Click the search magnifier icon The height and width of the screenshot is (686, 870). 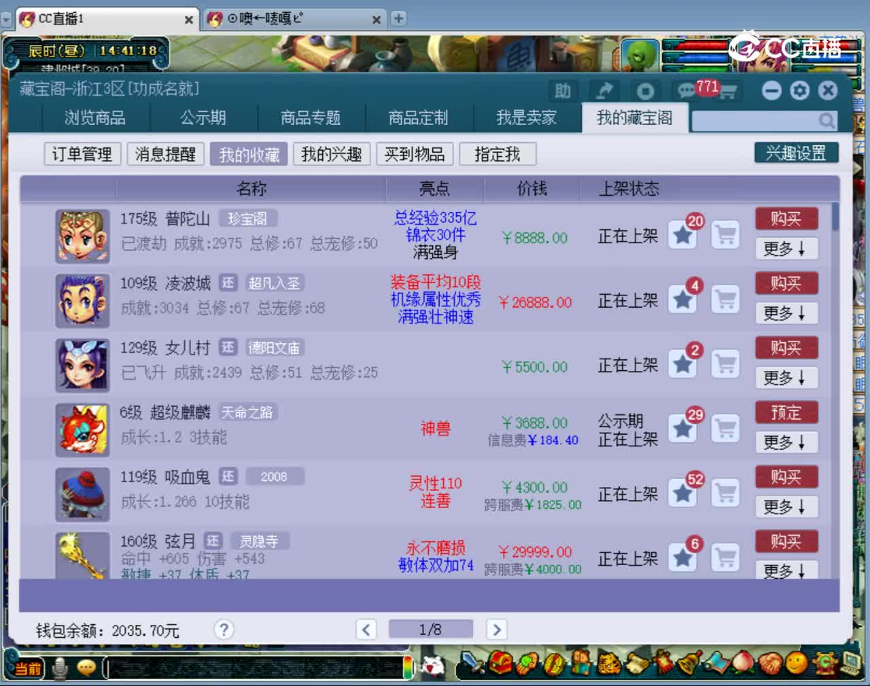pyautogui.click(x=826, y=121)
